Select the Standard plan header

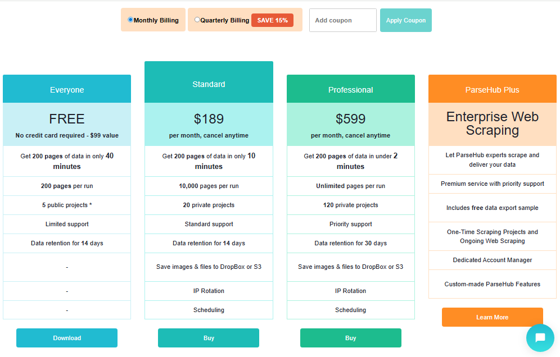[209, 84]
